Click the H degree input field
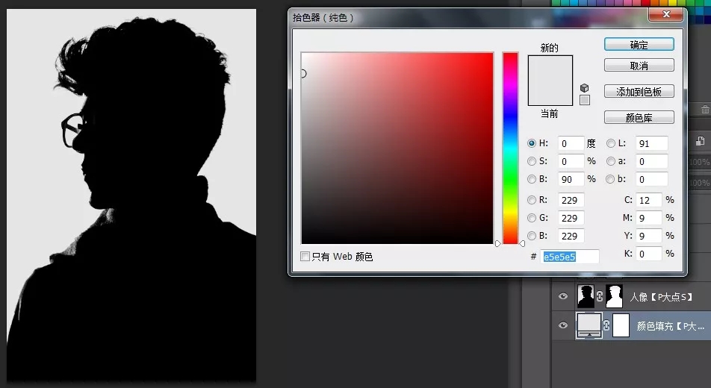711x388 pixels. coord(571,143)
